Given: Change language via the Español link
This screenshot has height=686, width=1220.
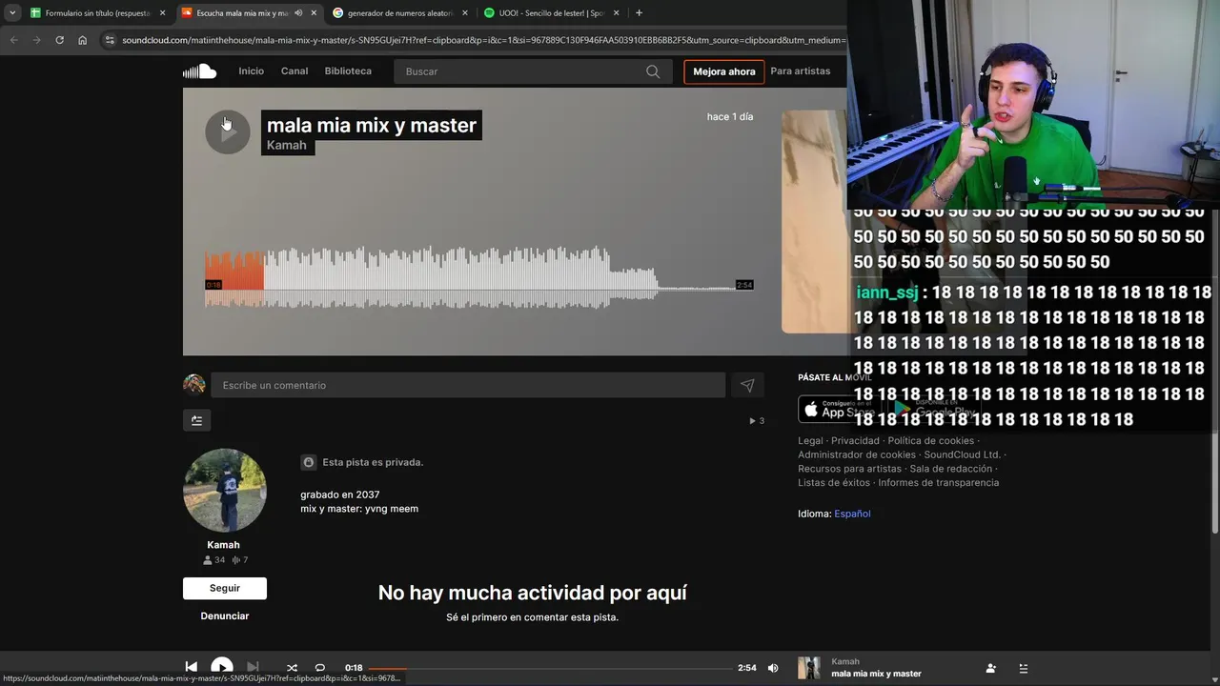Looking at the screenshot, I should pyautogui.click(x=852, y=514).
